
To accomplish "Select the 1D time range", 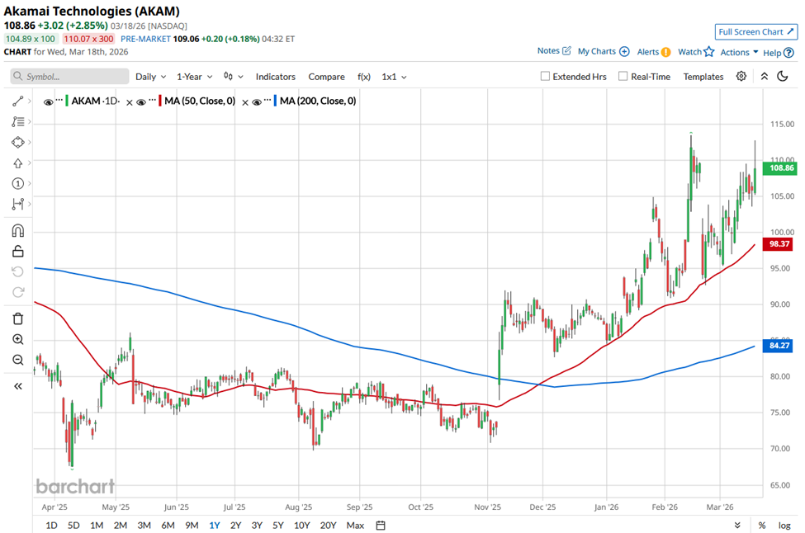I will click(51, 526).
